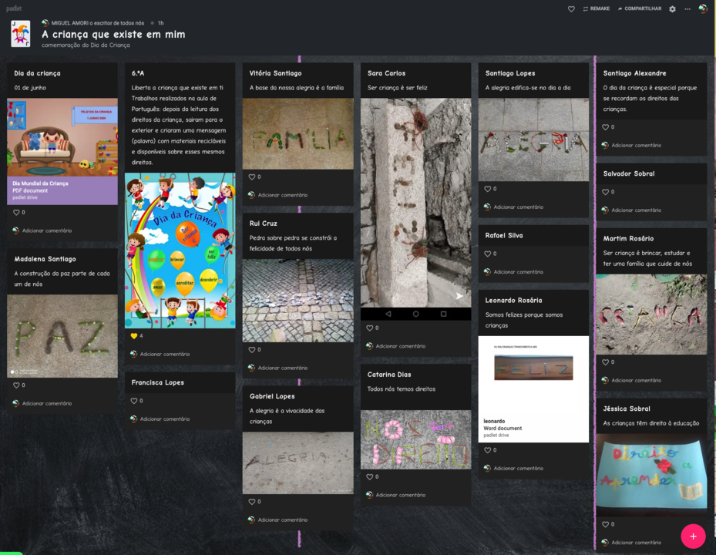Click the pink plus button to add post

click(x=693, y=536)
